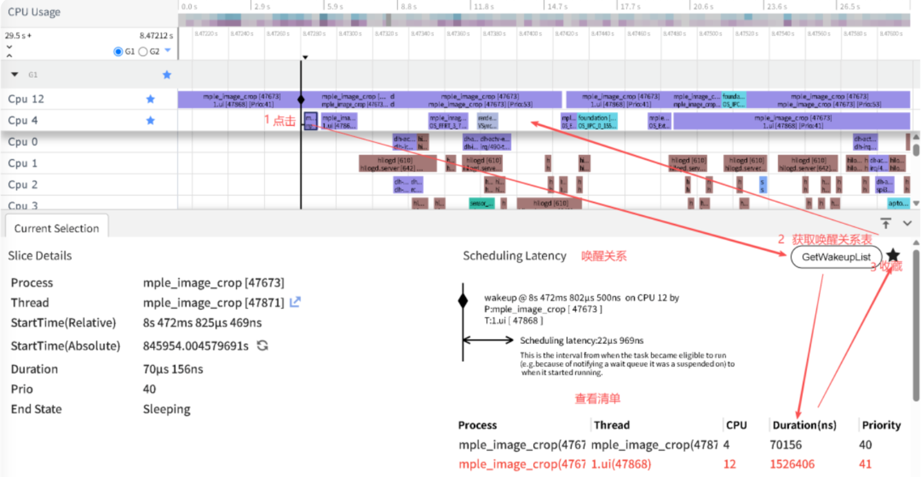Click the red 1.ui(47868) thread cell
The height and width of the screenshot is (477, 921).
click(621, 464)
